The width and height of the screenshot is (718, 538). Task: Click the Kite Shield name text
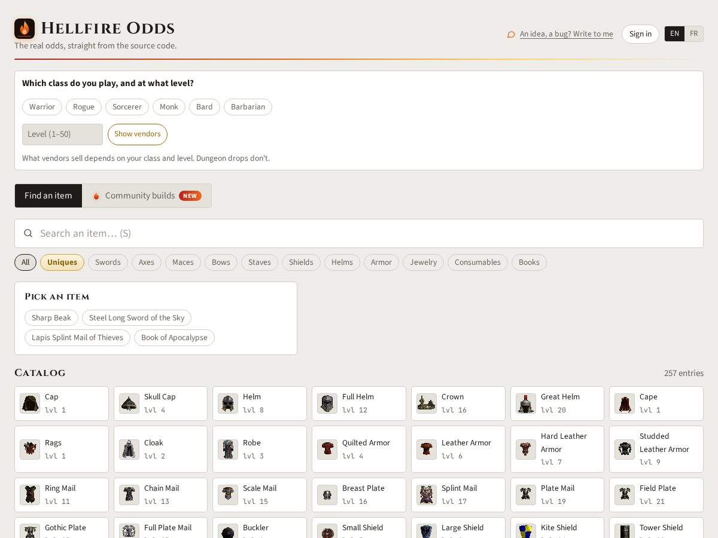(559, 528)
